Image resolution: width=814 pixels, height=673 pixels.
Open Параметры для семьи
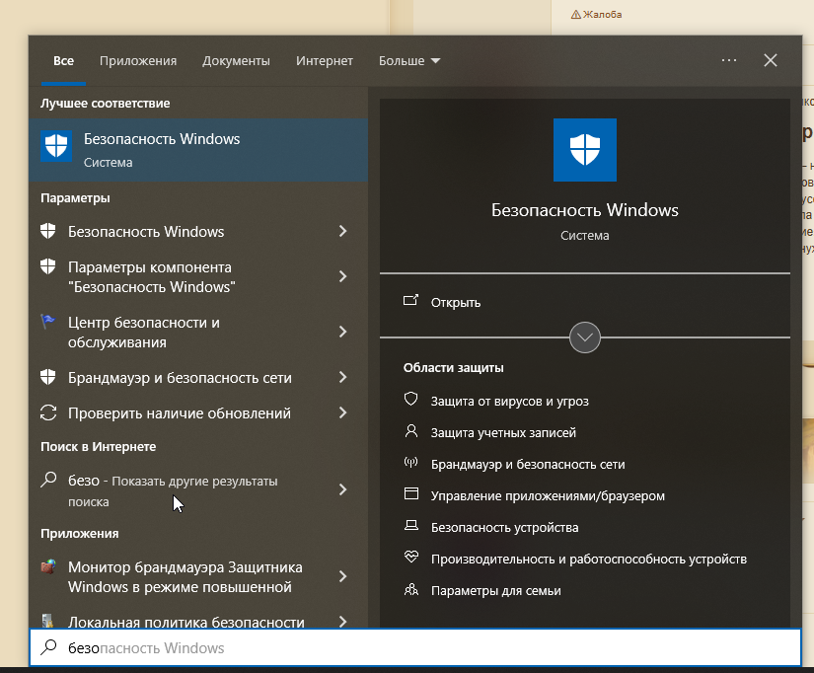(x=495, y=591)
